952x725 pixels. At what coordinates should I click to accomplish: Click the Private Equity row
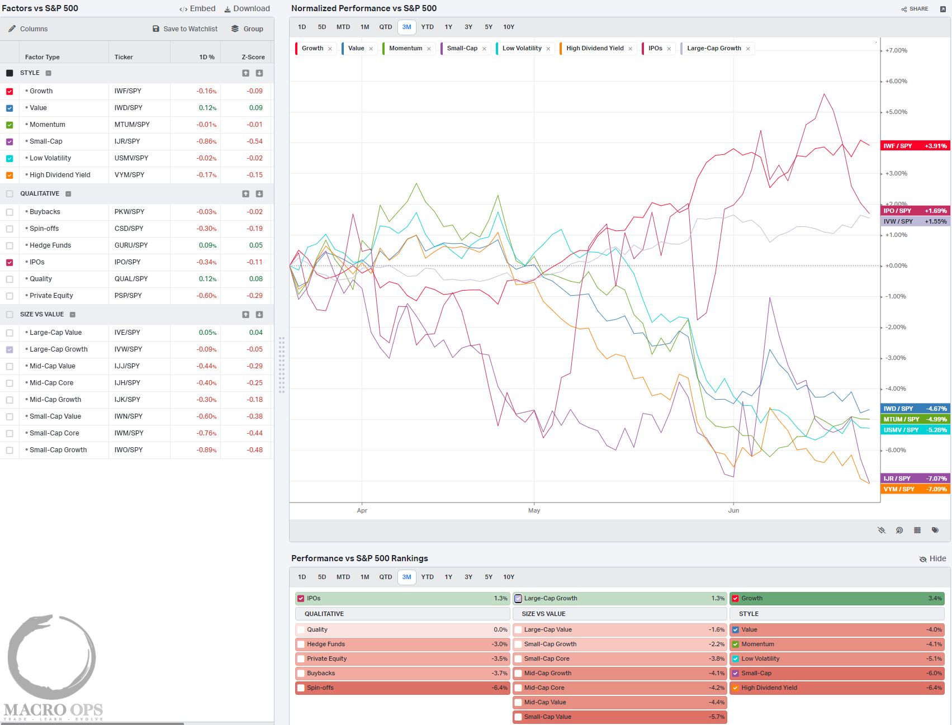click(x=137, y=296)
